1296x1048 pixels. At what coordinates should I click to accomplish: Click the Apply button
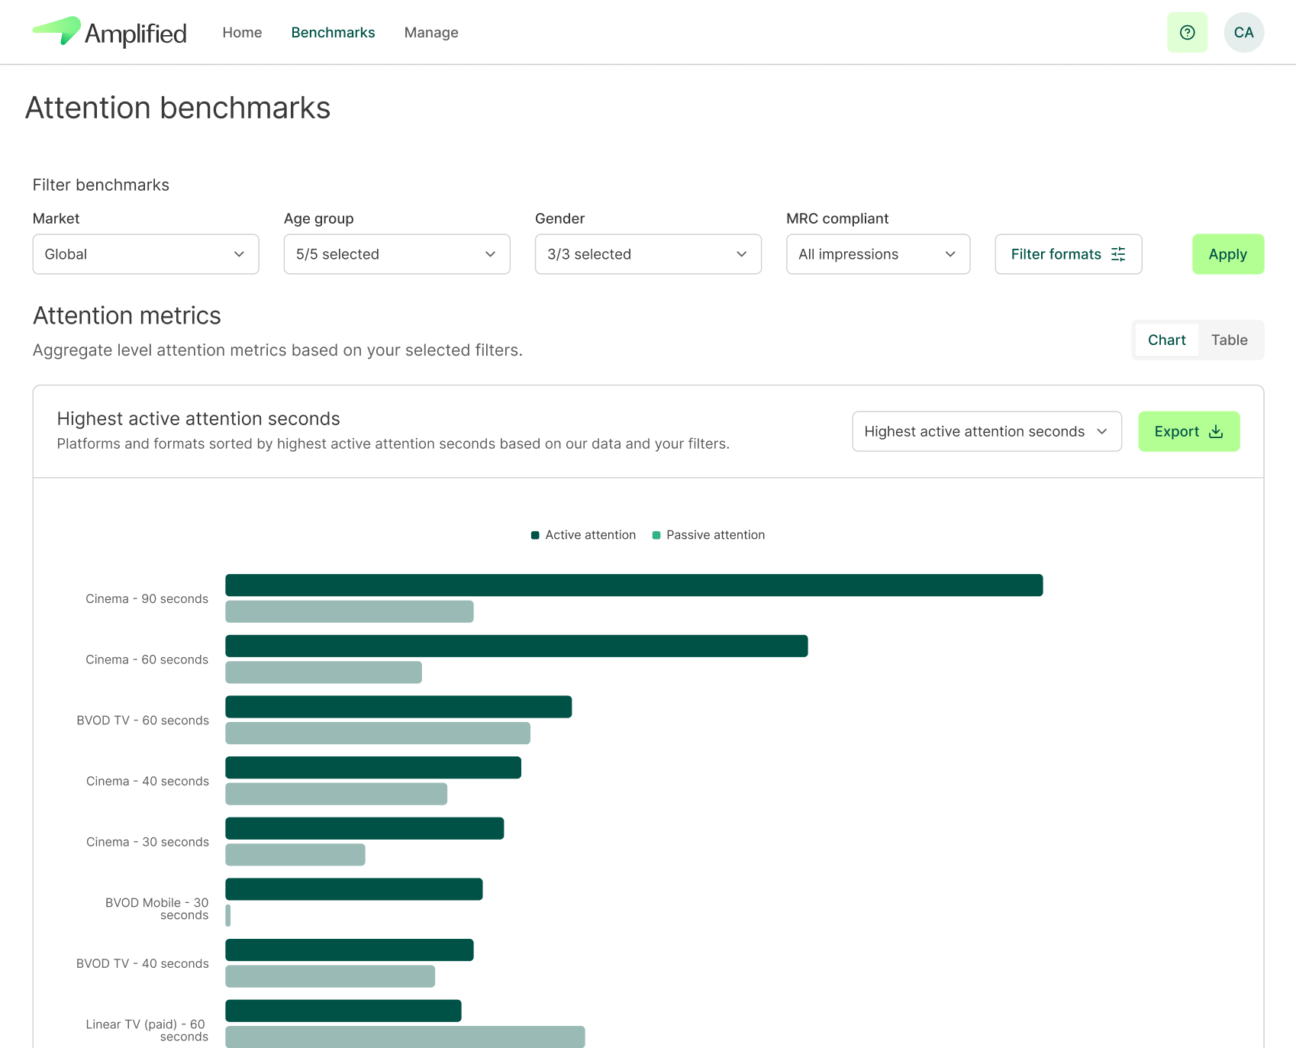[x=1228, y=254]
